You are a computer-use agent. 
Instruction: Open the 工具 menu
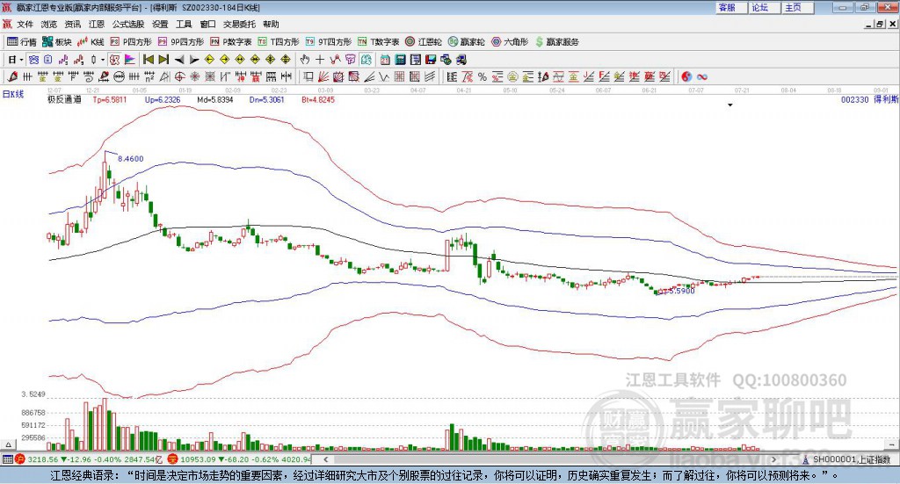184,24
